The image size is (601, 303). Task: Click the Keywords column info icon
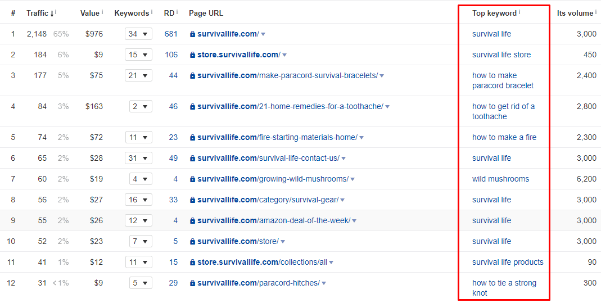[152, 12]
